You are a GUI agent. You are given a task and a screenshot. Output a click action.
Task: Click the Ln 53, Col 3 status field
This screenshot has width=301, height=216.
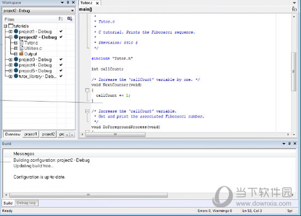click(252, 211)
